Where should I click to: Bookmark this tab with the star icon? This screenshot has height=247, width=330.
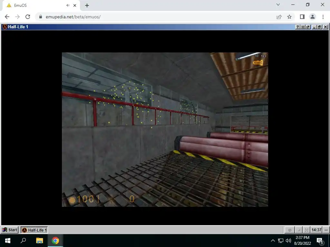[x=289, y=17]
